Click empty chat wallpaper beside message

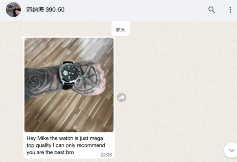(174, 90)
